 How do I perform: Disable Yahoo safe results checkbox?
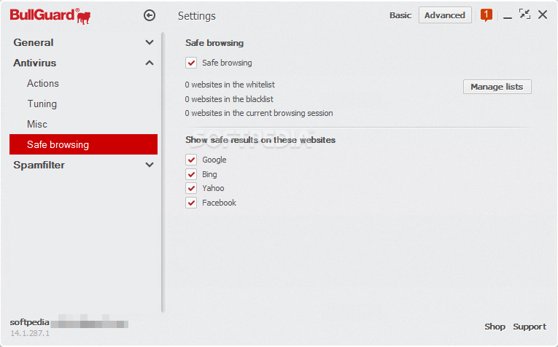191,188
